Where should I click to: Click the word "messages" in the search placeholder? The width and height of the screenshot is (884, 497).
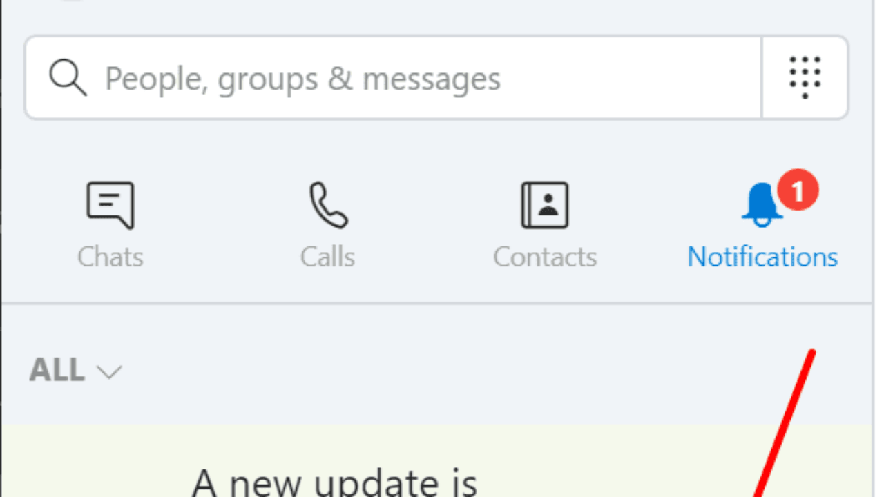[432, 79]
